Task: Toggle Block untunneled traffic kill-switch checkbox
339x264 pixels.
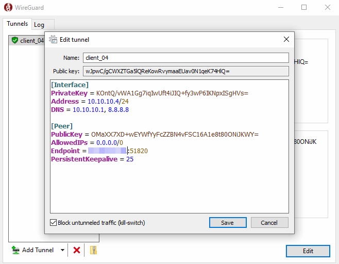Action: [53, 223]
